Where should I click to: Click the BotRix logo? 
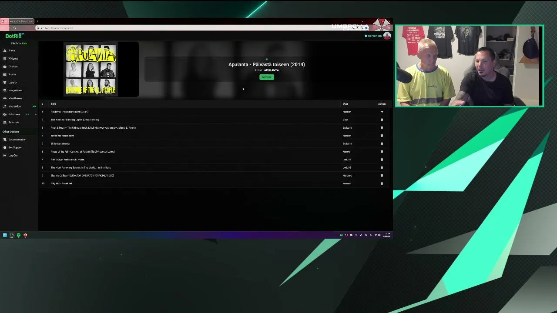pyautogui.click(x=14, y=36)
